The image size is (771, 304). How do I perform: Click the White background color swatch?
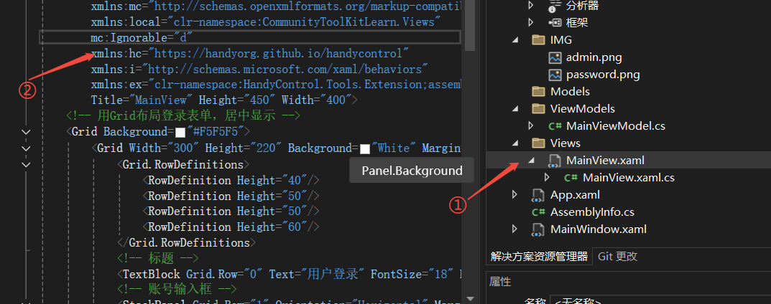(365, 148)
